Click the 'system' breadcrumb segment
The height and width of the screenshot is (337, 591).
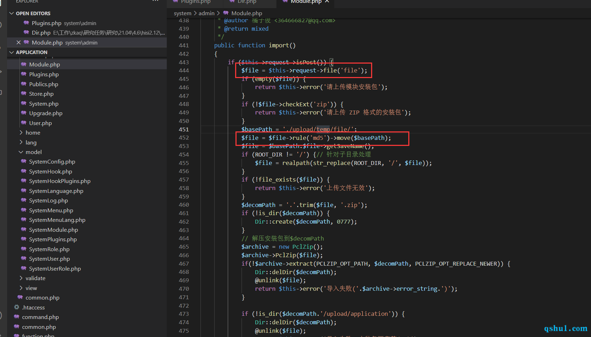tap(182, 13)
